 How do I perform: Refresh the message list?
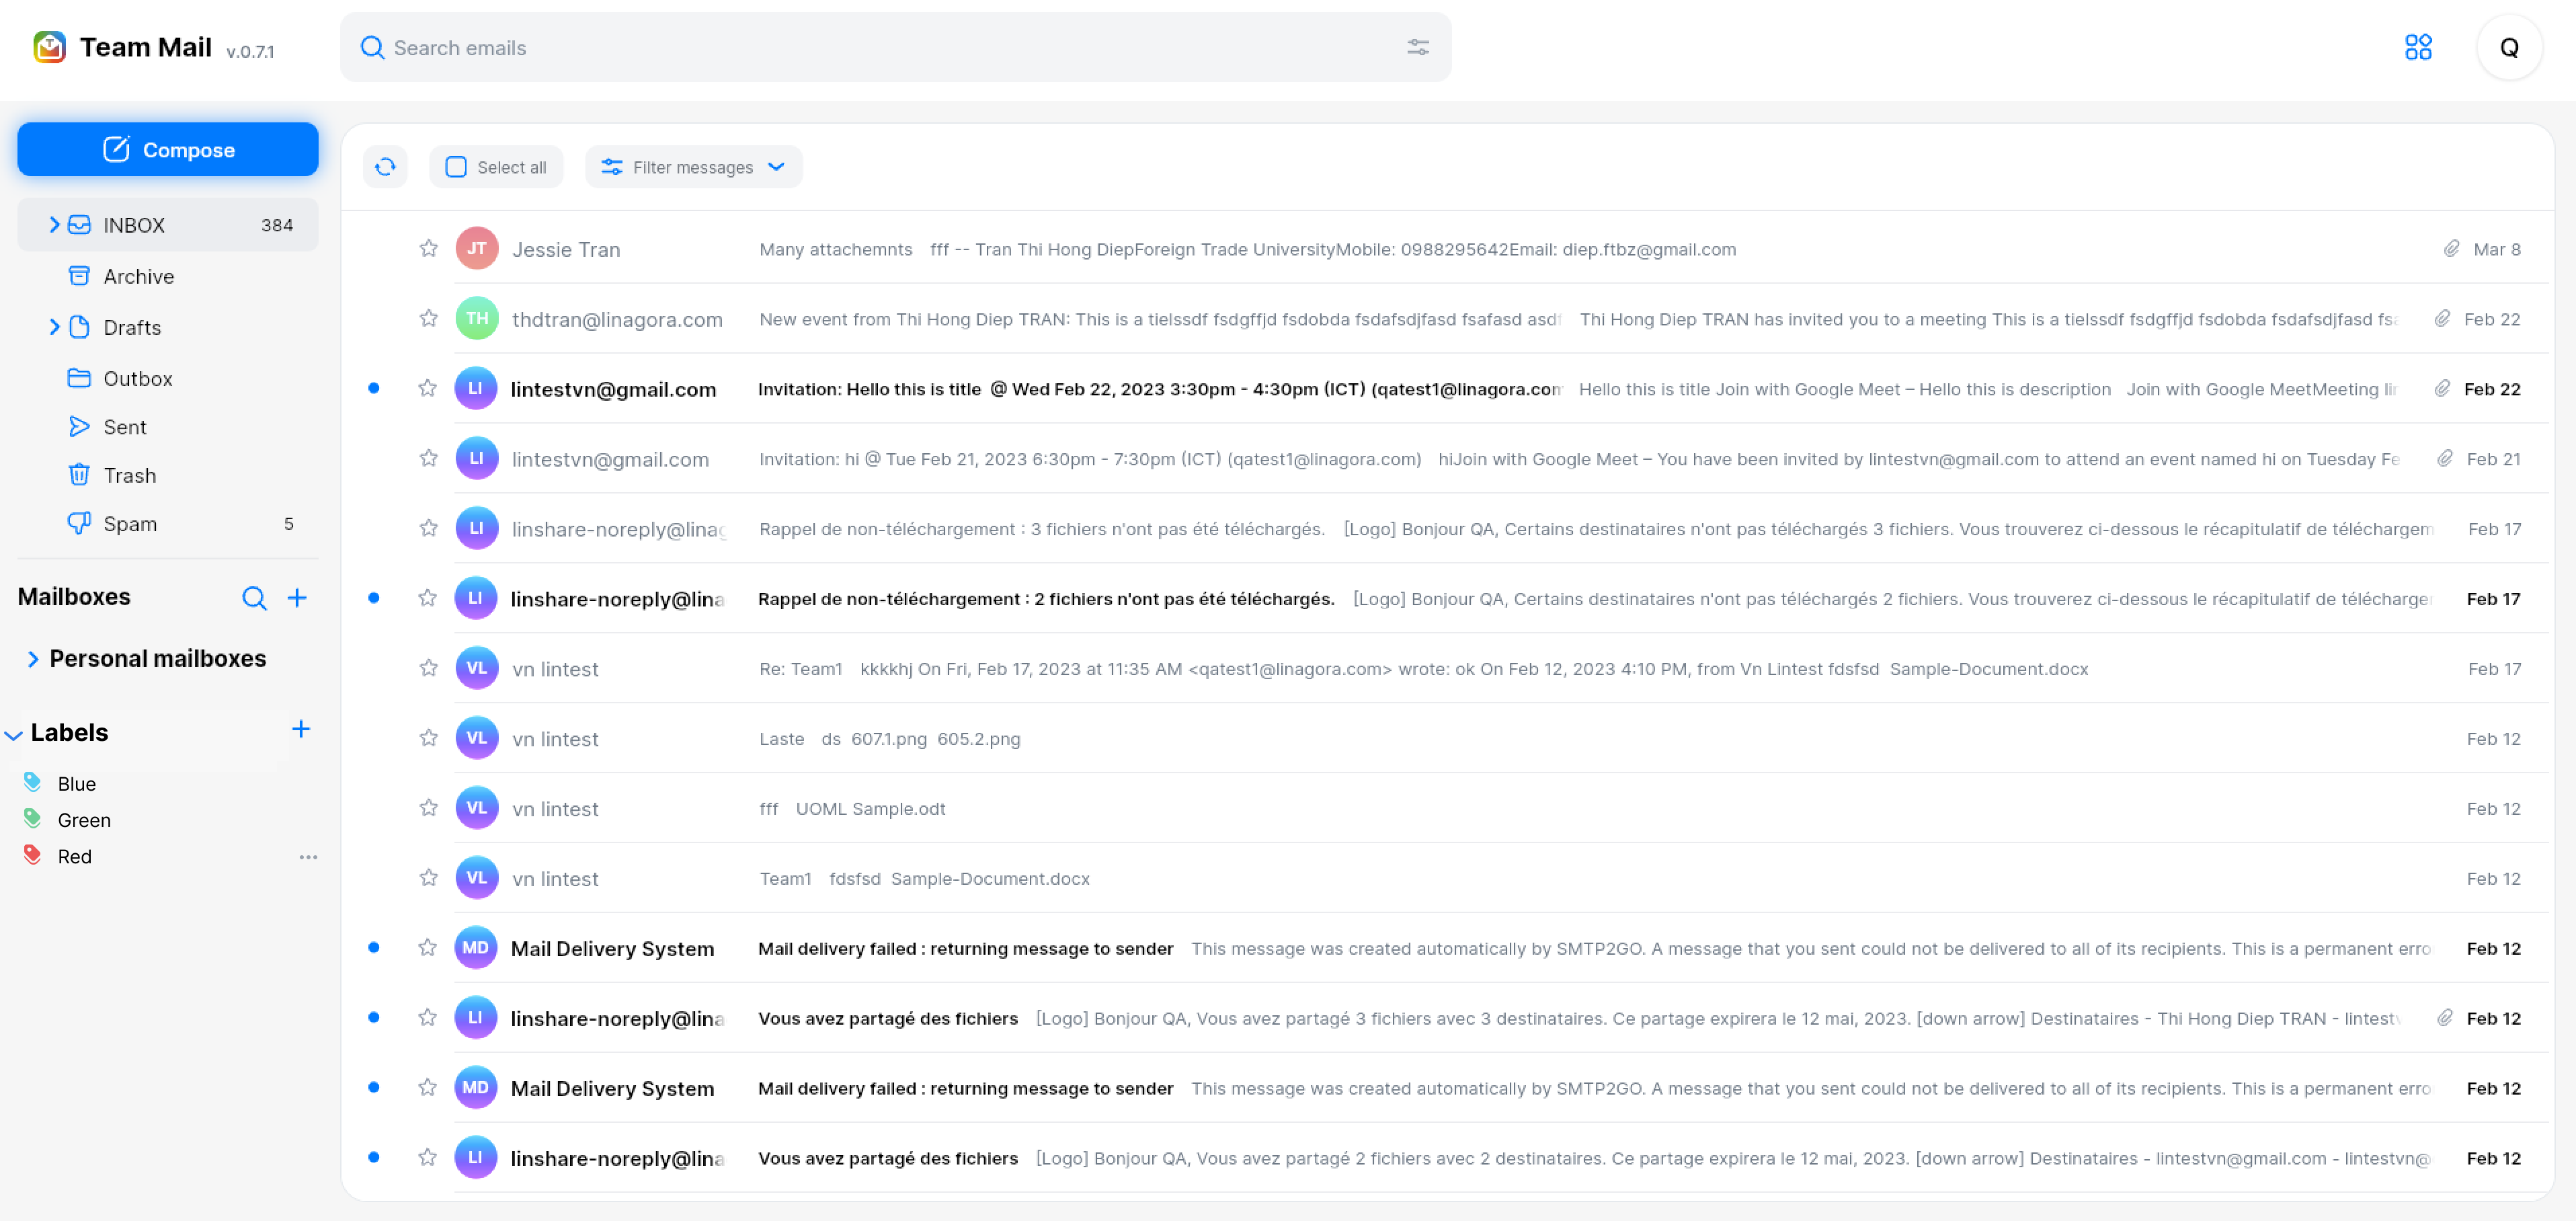click(x=385, y=167)
